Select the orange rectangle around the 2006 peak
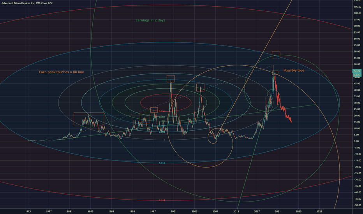363x214 pixels. tap(200, 88)
